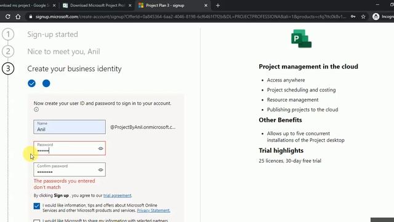Close the Google search tab
The image size is (394, 222).
[54, 6]
